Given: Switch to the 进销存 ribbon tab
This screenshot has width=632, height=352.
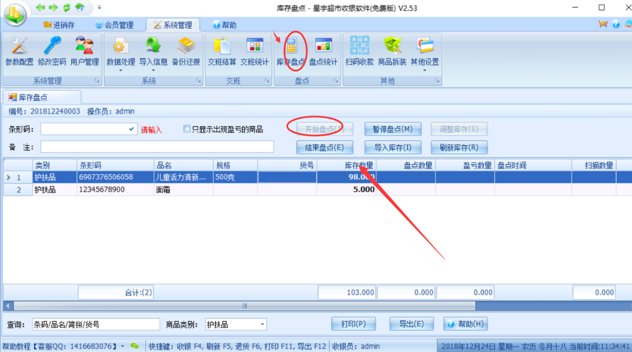Looking at the screenshot, I should point(59,25).
